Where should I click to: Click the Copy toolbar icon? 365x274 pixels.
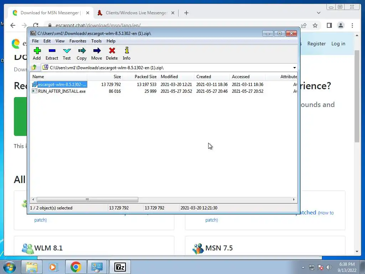click(82, 54)
